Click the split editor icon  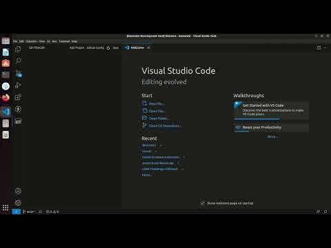click(319, 48)
